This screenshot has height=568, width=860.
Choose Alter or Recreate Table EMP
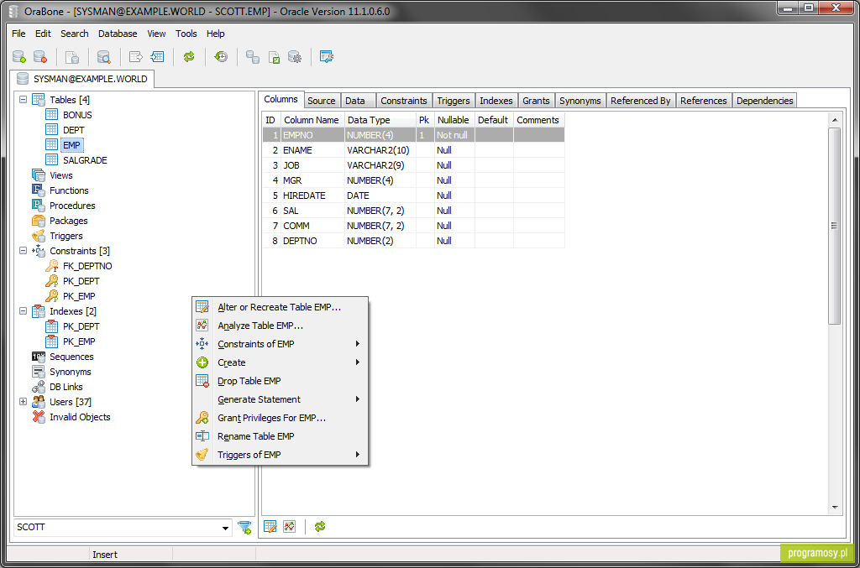click(280, 307)
